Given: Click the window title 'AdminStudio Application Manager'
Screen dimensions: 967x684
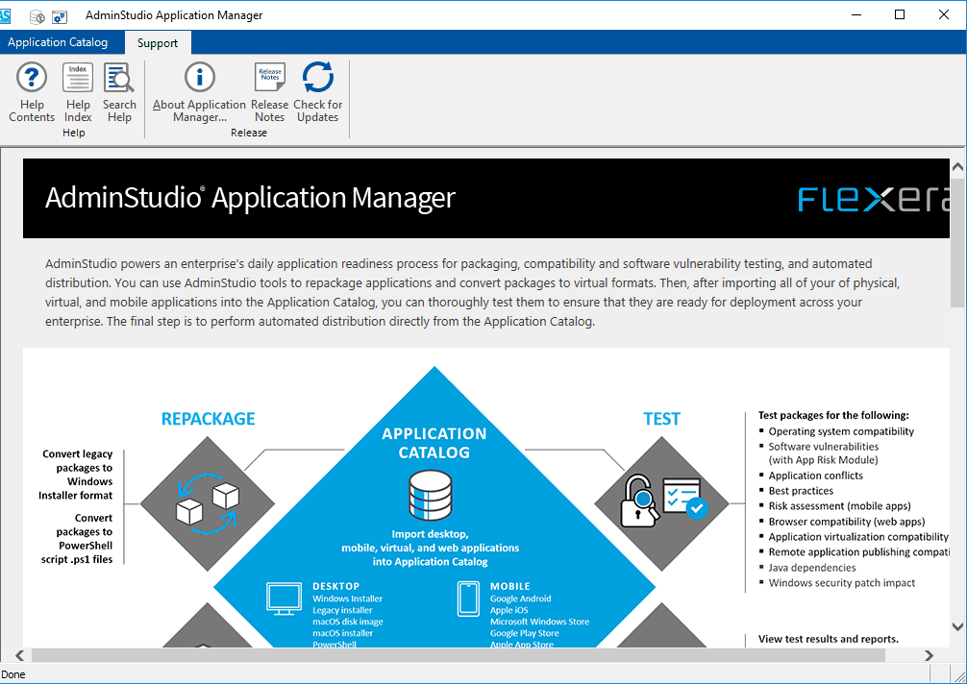Looking at the screenshot, I should [174, 15].
